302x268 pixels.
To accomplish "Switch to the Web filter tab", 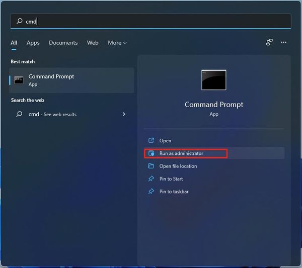I will (x=93, y=43).
